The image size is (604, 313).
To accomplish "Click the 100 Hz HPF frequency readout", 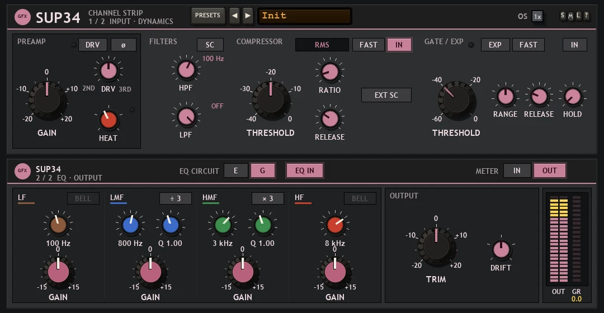I will click(x=213, y=59).
